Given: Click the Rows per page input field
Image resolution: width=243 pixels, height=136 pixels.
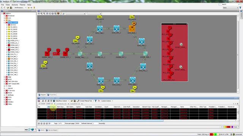Looking at the screenshot, I should click(x=77, y=124).
